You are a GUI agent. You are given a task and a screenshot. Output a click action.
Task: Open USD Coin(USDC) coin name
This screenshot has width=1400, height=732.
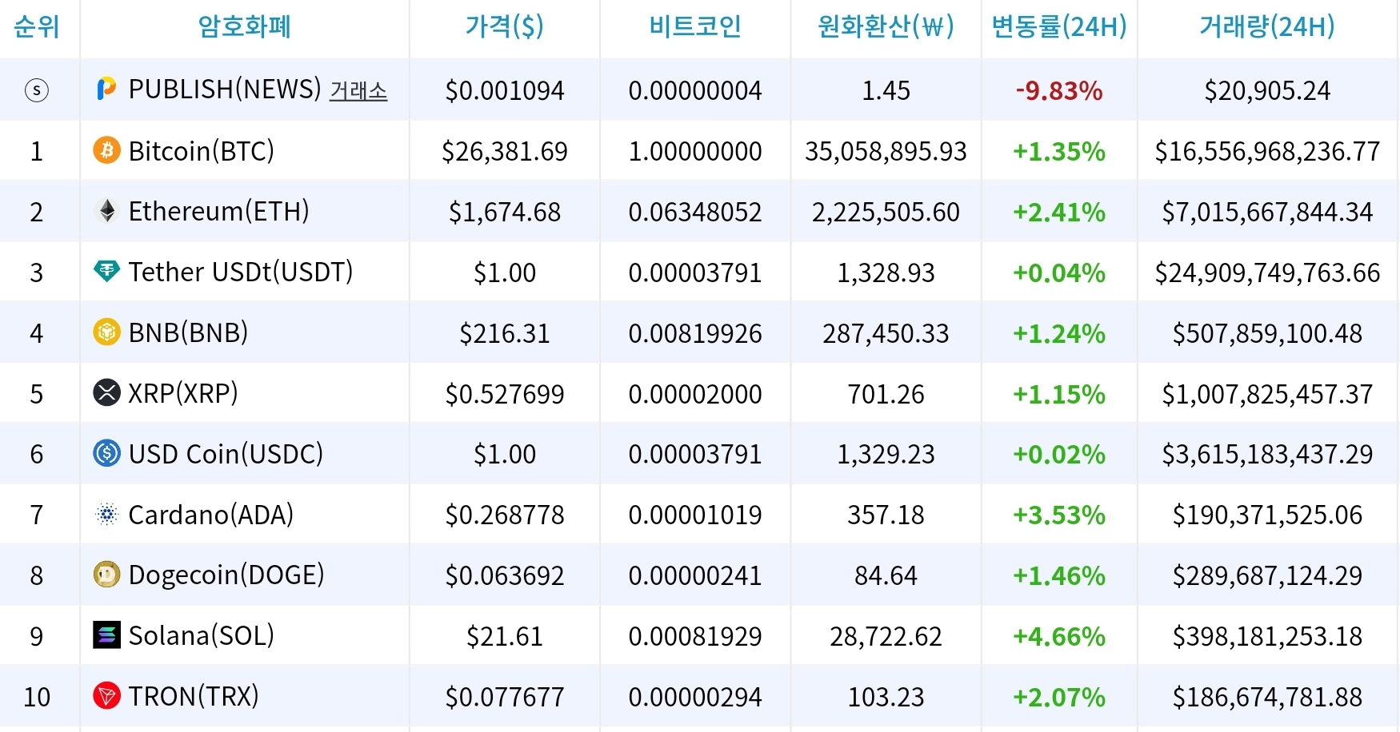tap(226, 453)
